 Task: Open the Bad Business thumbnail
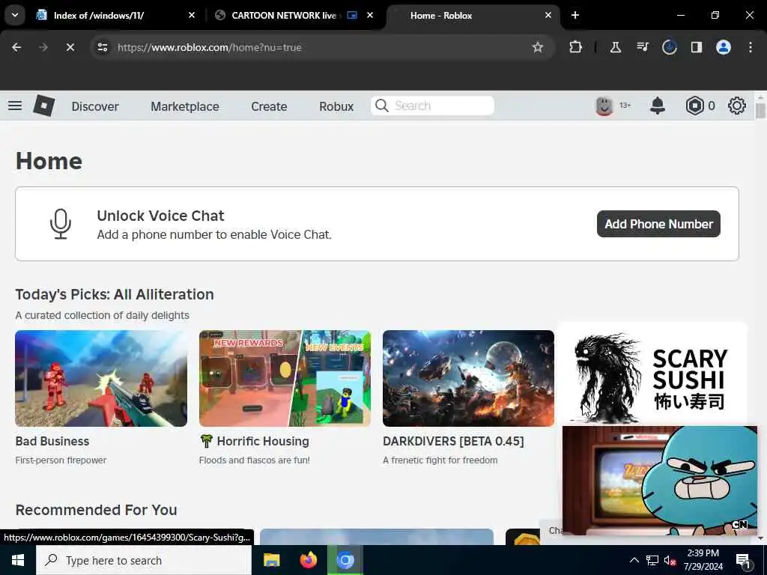[x=101, y=378]
